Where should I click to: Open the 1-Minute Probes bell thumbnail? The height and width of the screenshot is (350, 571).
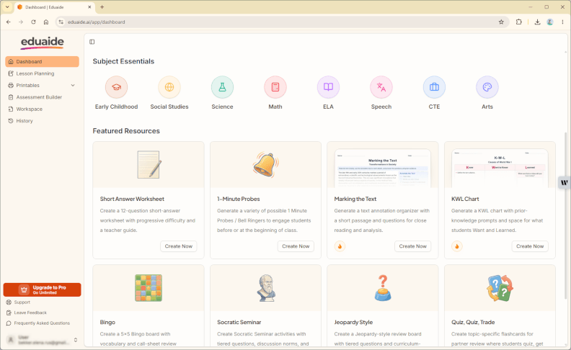point(265,165)
